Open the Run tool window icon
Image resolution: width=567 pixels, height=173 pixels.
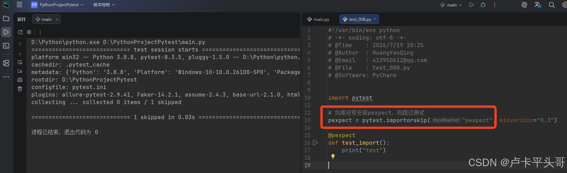coord(6,32)
